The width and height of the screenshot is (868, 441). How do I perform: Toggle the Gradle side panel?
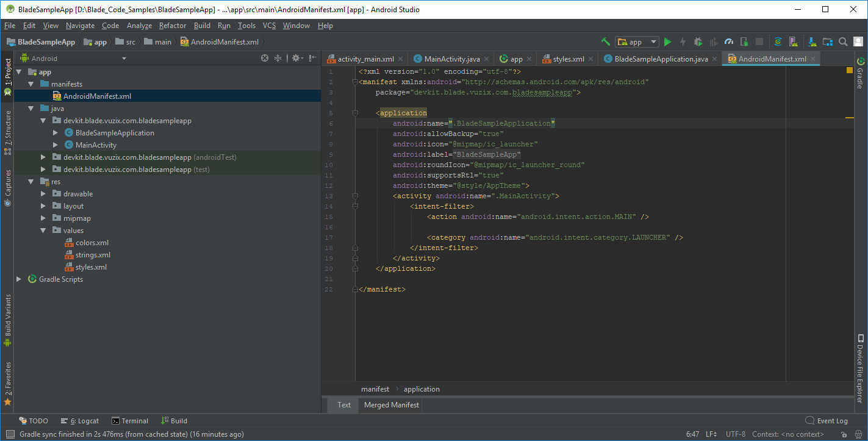[861, 74]
